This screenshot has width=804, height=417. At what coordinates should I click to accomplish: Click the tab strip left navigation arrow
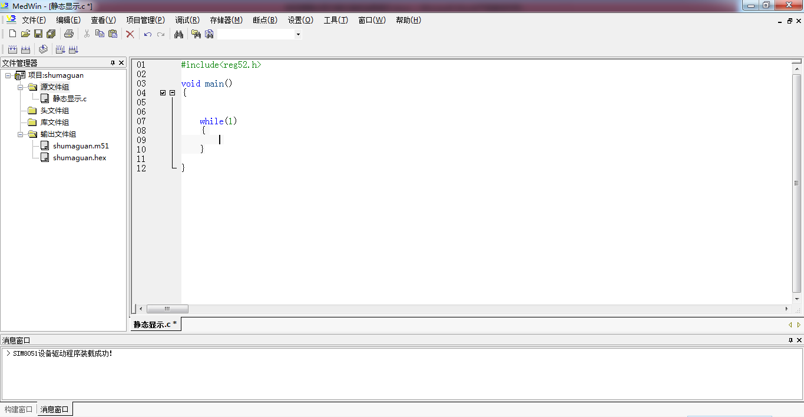(790, 325)
